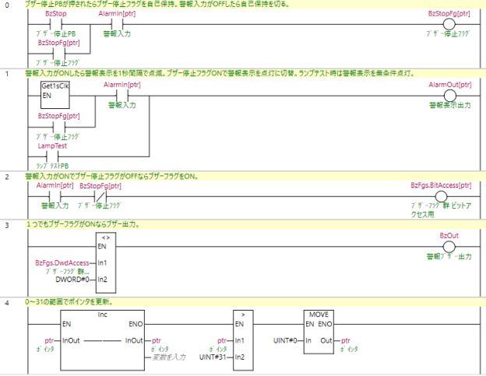Click the ブザー停止PB comment under BzStop
486x376 pixels.
click(x=56, y=33)
